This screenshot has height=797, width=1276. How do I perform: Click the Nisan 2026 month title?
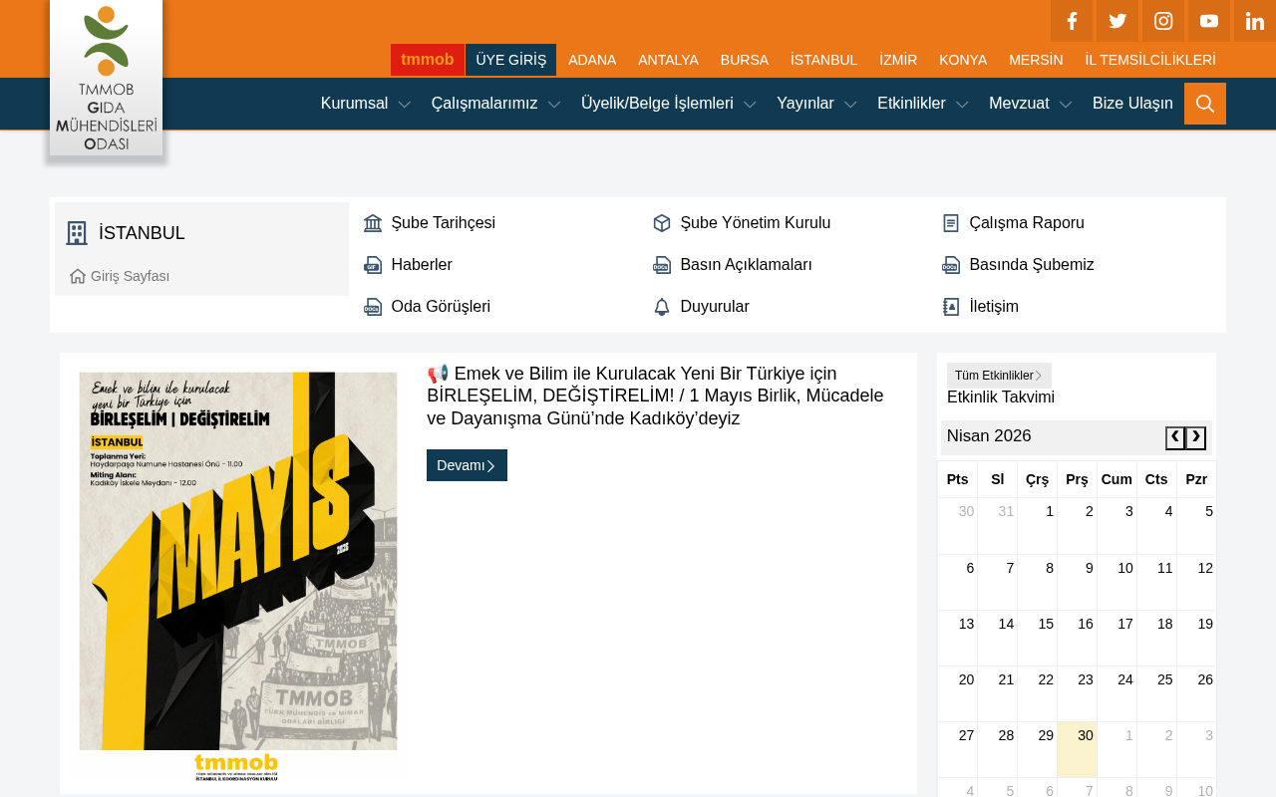coord(989,436)
